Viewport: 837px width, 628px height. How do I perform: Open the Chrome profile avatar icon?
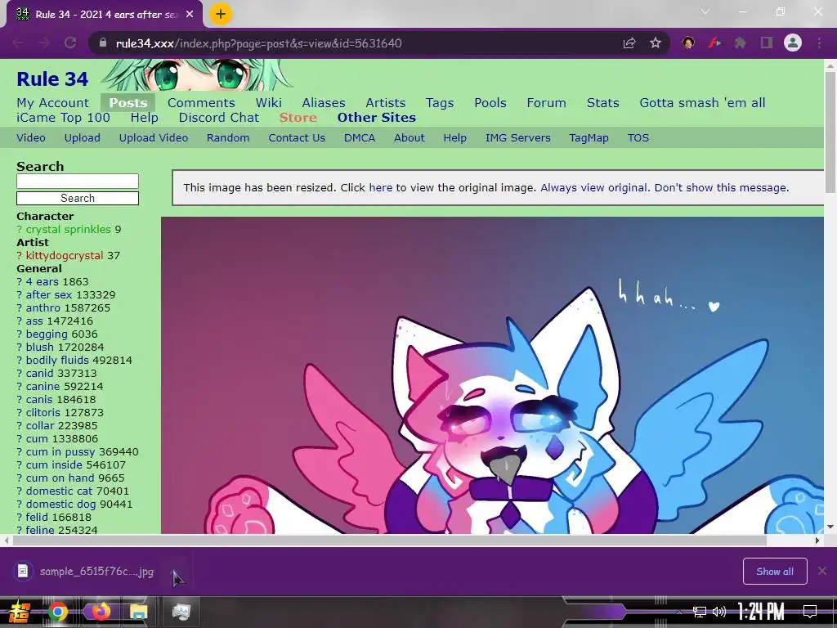[x=793, y=43]
